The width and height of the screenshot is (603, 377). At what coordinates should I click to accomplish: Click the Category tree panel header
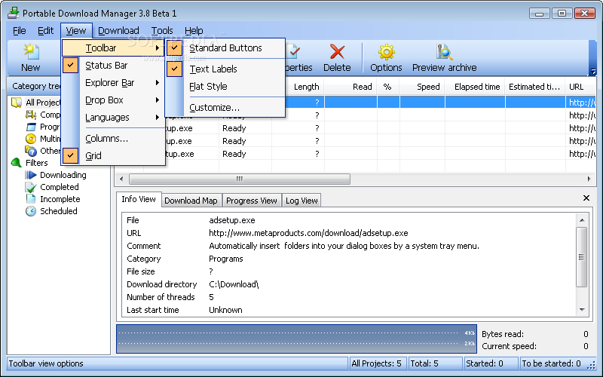35,86
